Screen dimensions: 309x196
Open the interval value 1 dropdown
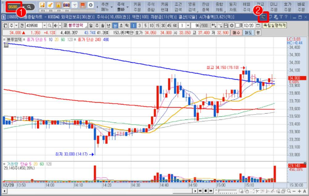coord(188,25)
